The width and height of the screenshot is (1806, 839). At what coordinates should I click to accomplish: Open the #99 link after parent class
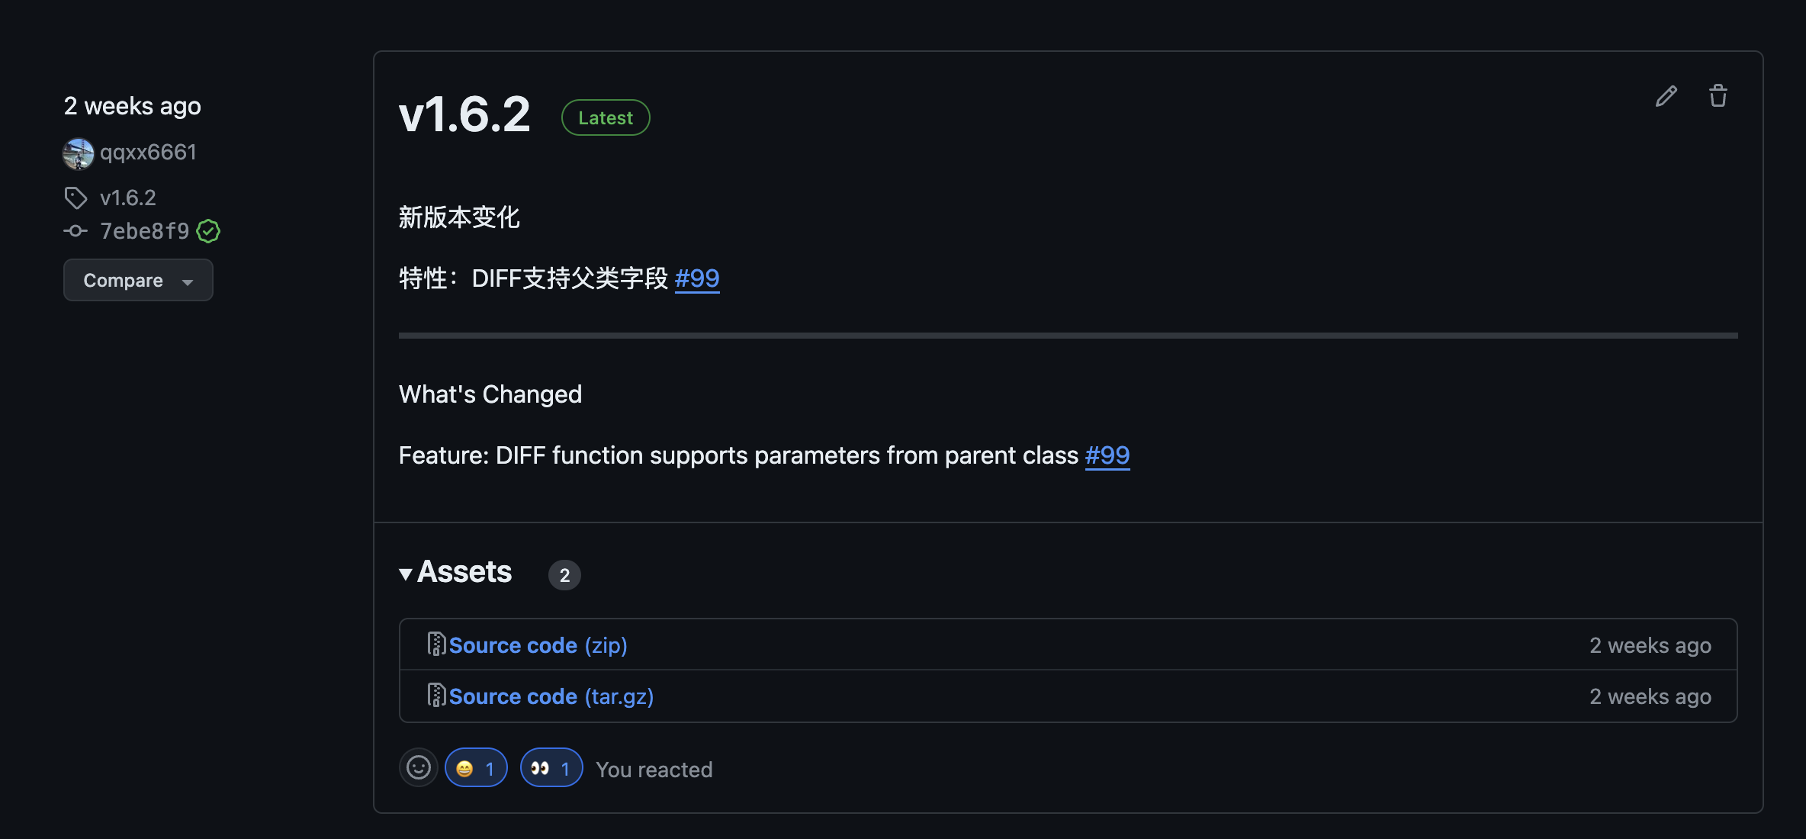click(x=1107, y=455)
